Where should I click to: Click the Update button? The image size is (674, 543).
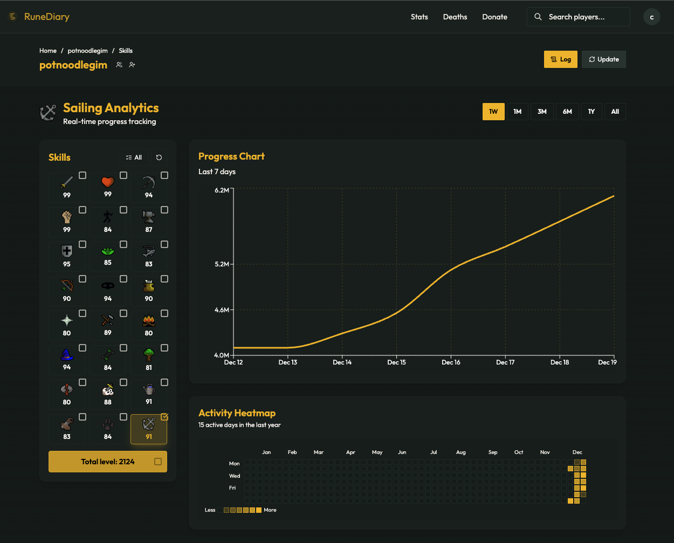pyautogui.click(x=603, y=59)
